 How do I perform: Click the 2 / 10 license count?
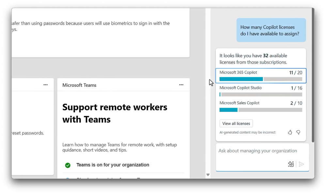click(x=296, y=103)
